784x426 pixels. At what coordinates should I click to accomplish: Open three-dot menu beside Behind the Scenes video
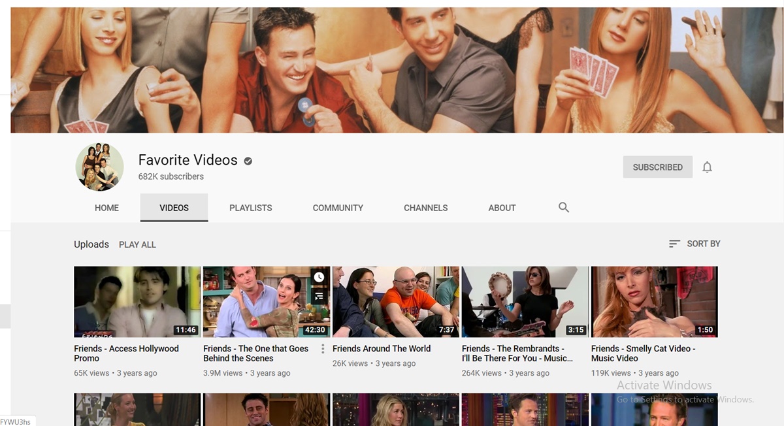point(323,349)
